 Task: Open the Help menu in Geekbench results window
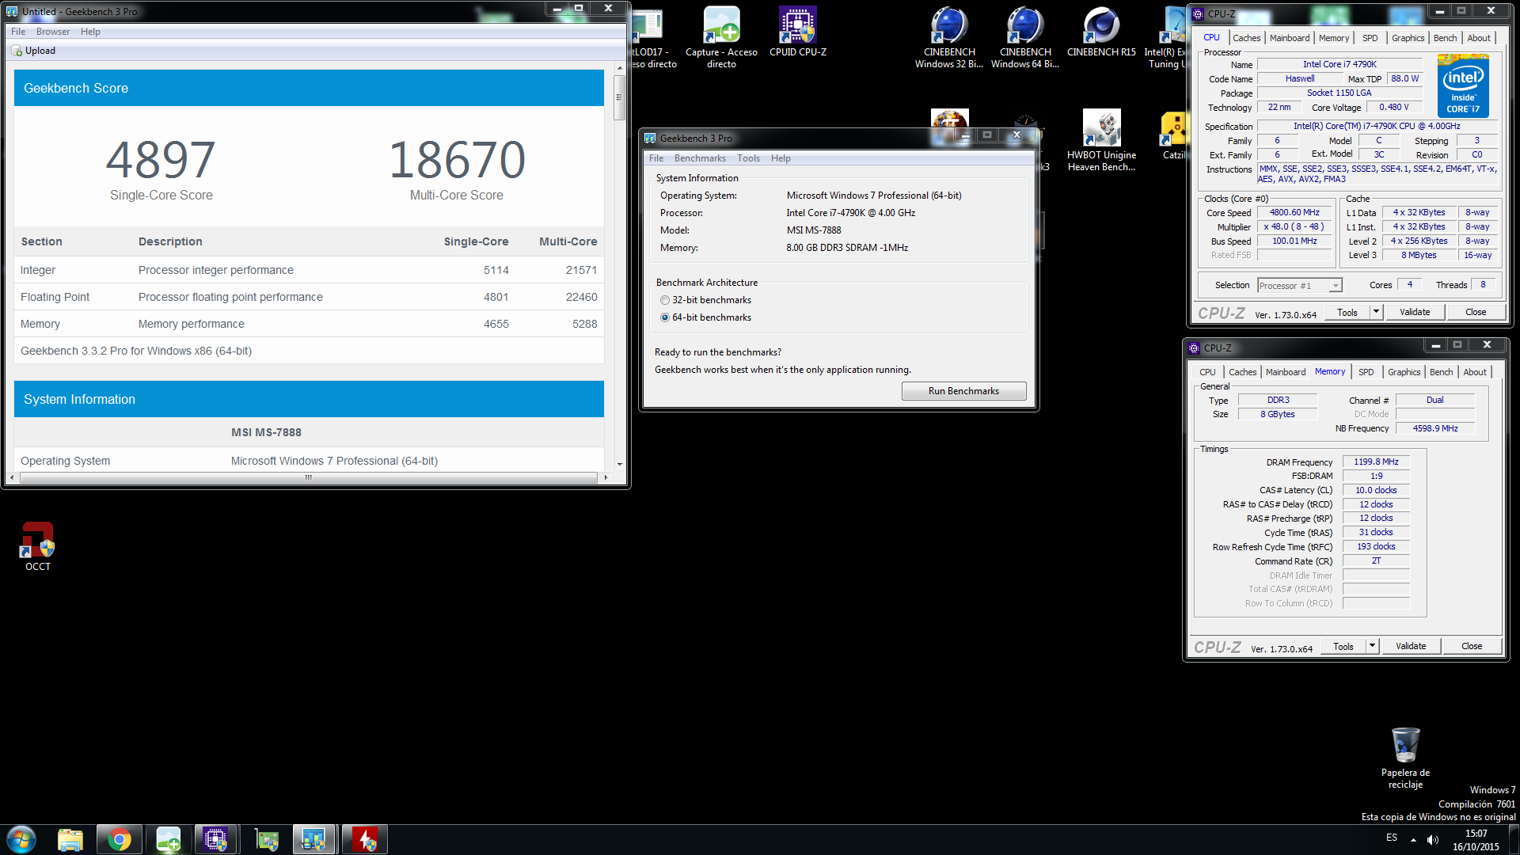(x=90, y=32)
